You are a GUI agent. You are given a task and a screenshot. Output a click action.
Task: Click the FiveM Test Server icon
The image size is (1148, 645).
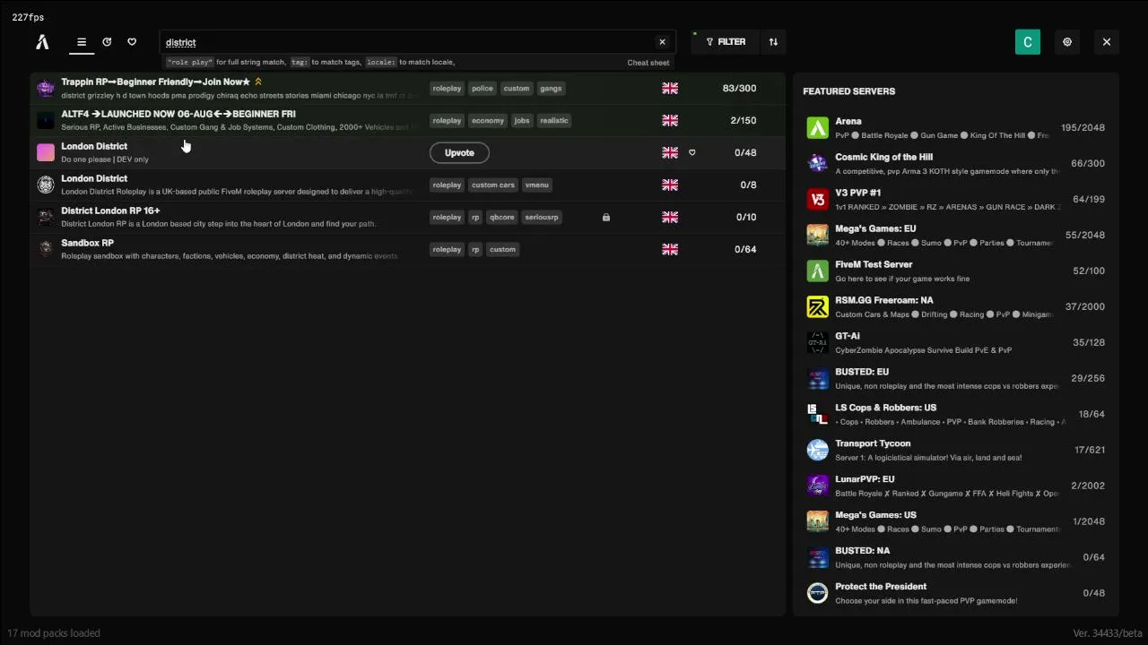coord(817,271)
